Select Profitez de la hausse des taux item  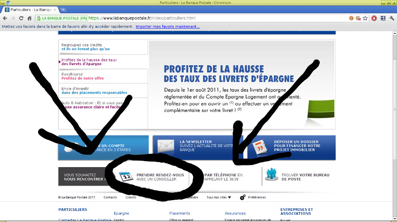(x=103, y=62)
